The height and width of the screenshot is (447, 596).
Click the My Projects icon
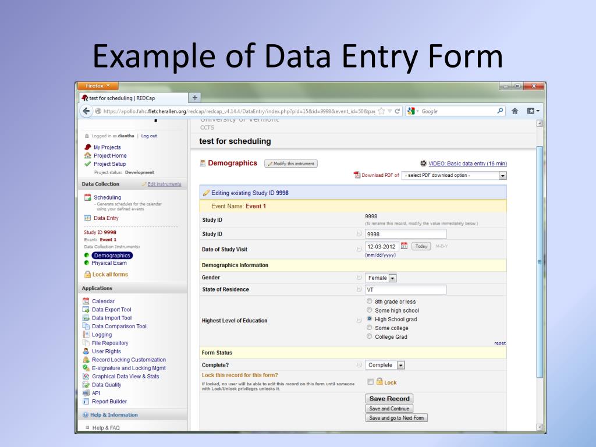[88, 147]
